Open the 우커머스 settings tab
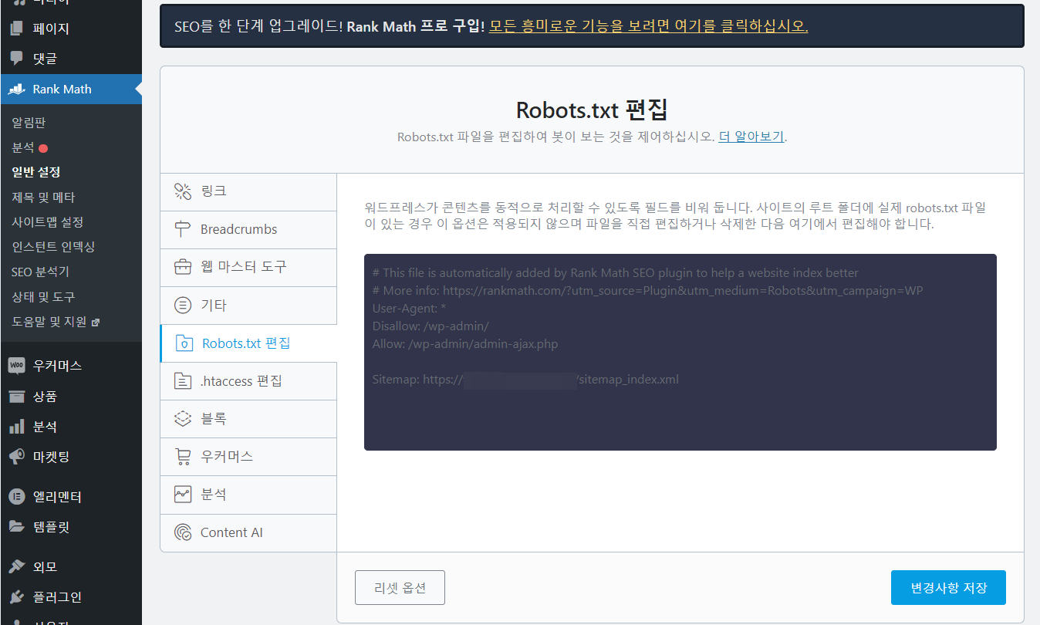Image resolution: width=1040 pixels, height=625 pixels. pos(248,457)
